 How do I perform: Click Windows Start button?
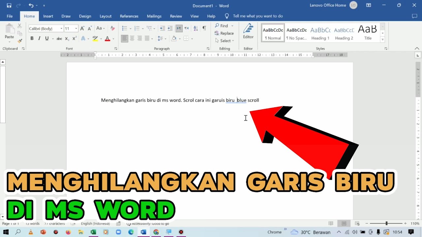coord(6,232)
